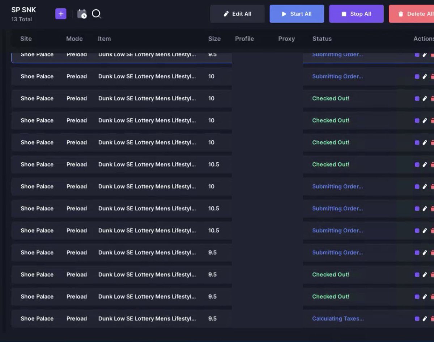
Task: Click the red Delete All button
Action: click(411, 14)
